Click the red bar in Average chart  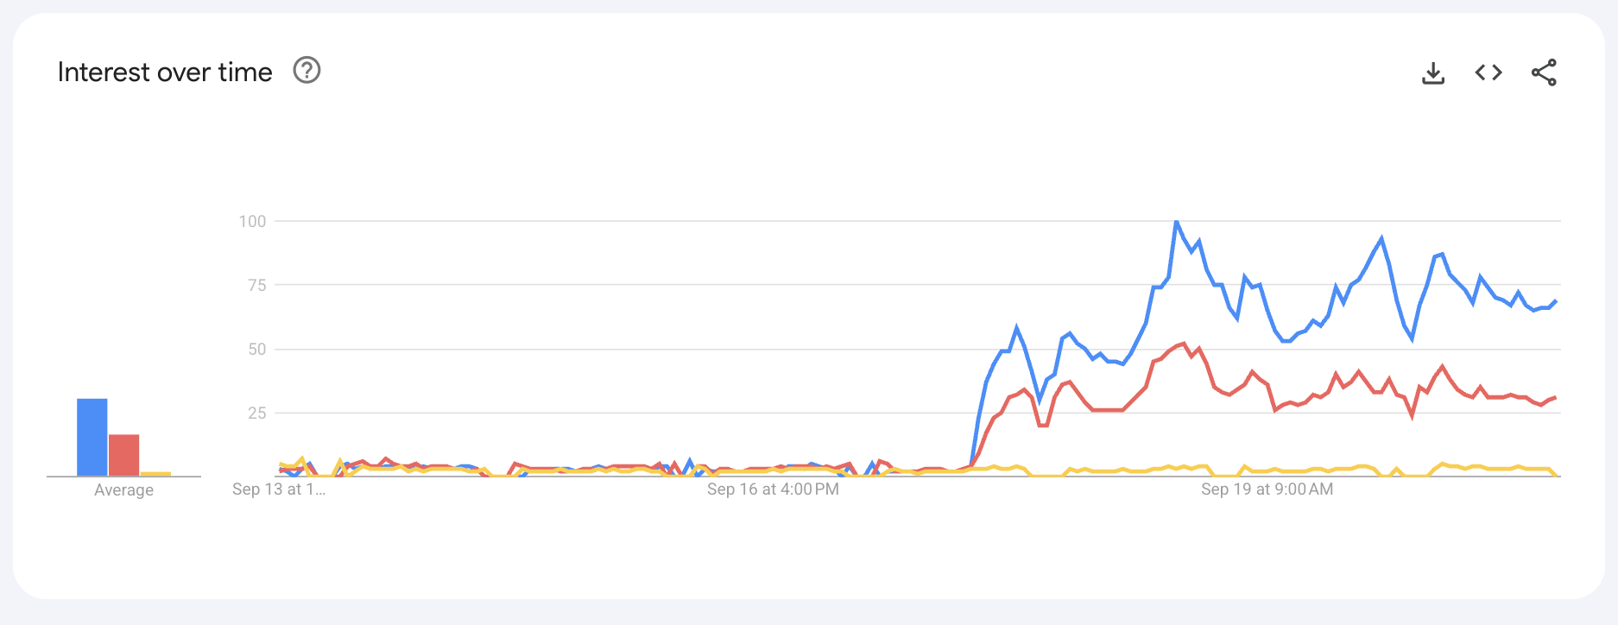124,455
